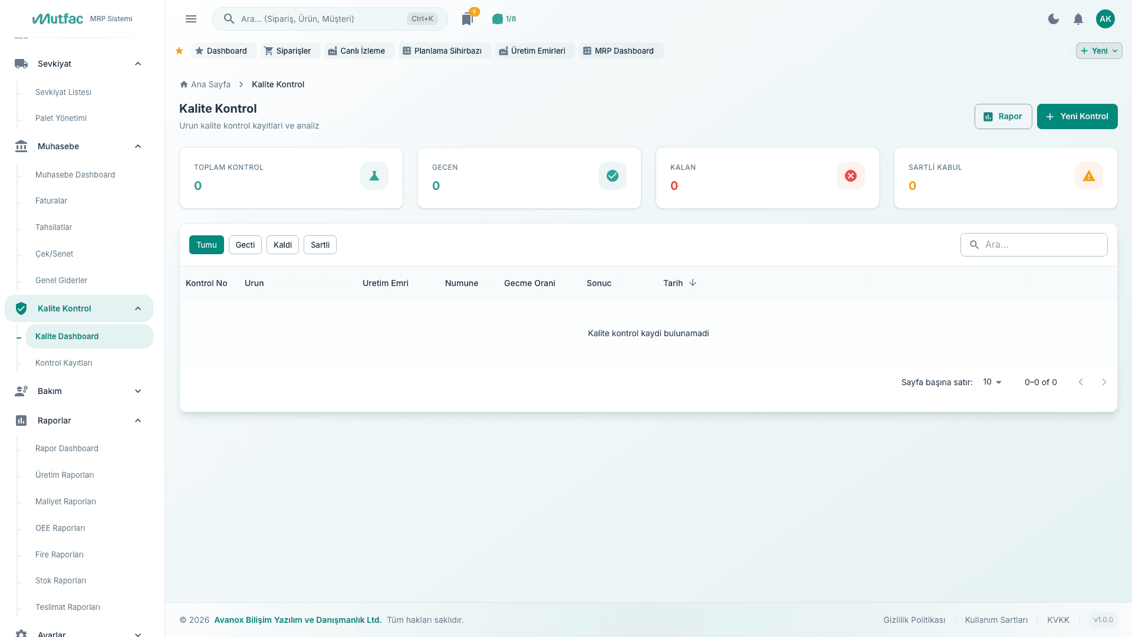1132x637 pixels.
Task: Focus the table Ara search field
Action: [1034, 245]
